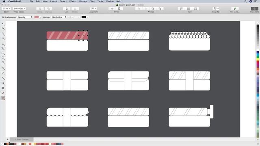Viewport: 260px width, 146px height.
Task: Pick the red swatch in right palette
Action: click(258, 62)
